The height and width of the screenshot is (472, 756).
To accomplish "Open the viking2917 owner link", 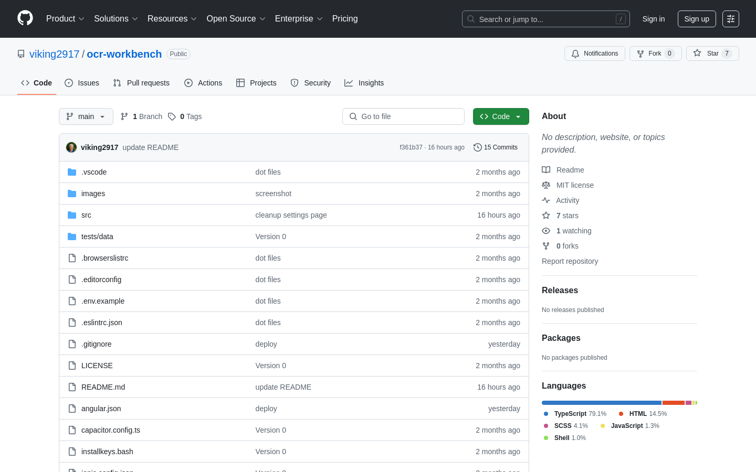I will click(54, 54).
